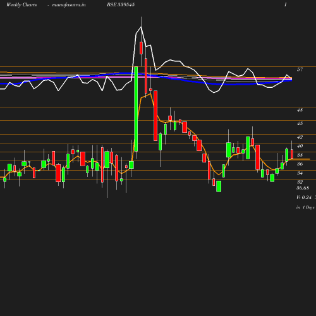The height and width of the screenshot is (316, 316).
Task: Select the 34 price axis label
Action: (x=300, y=173)
